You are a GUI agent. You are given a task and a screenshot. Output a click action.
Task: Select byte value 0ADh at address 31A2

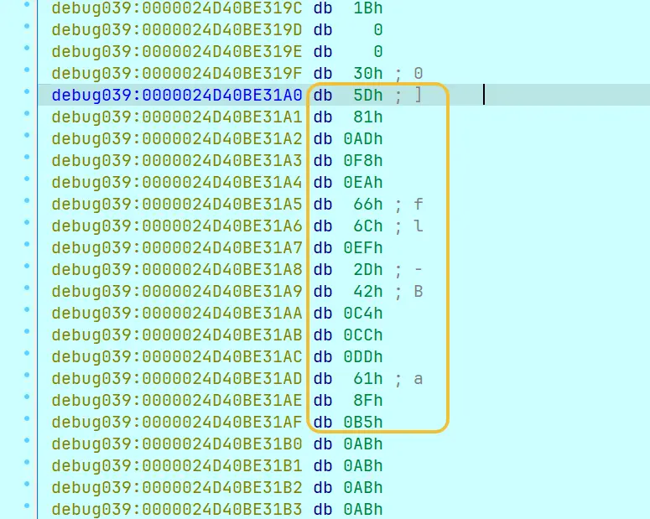[x=363, y=139]
